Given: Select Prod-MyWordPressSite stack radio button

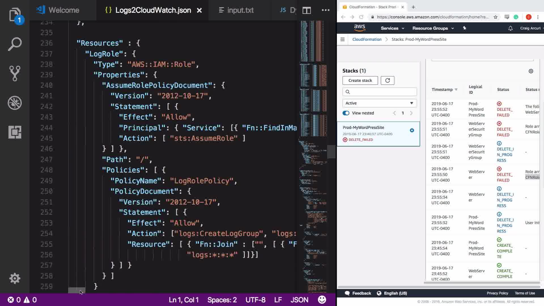Looking at the screenshot, I should [412, 130].
